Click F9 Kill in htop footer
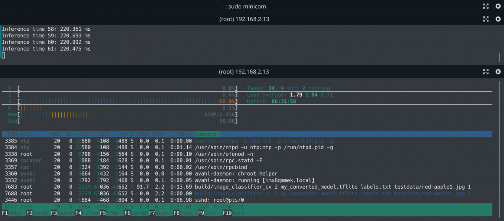Screen dimensions: 504x221 tap(207, 213)
